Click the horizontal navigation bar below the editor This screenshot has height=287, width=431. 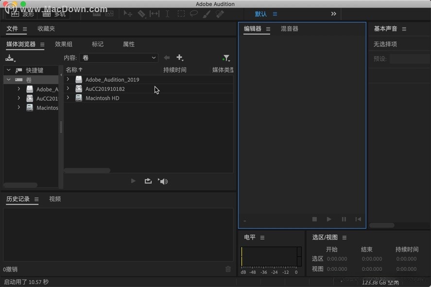(x=381, y=225)
